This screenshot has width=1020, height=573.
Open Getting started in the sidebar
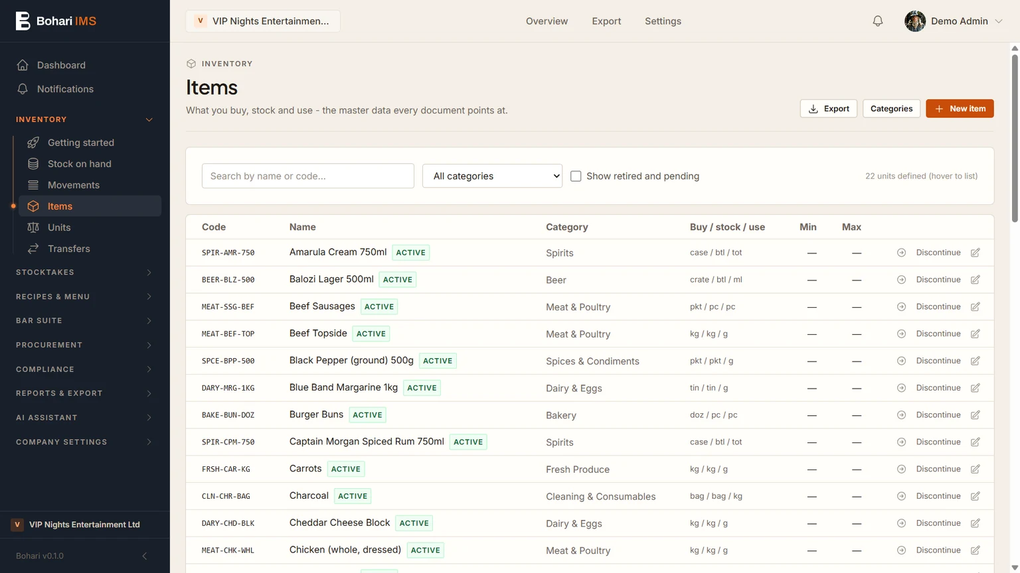(90, 143)
